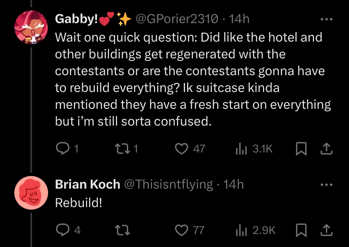Open Gabby's tweet text for details
This screenshot has height=247, width=349.
(190, 80)
